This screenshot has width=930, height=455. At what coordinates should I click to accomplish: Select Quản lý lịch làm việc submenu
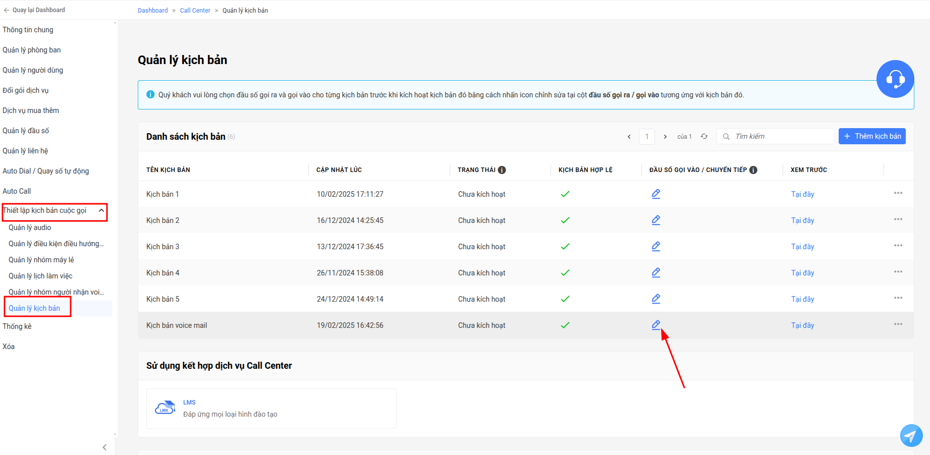pos(40,276)
